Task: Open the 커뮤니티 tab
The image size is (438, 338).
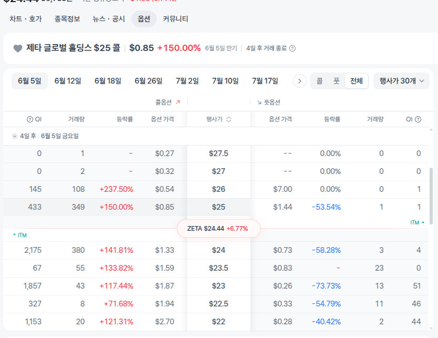Action: (x=176, y=19)
